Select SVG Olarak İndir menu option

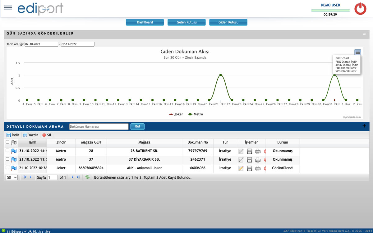347,71
